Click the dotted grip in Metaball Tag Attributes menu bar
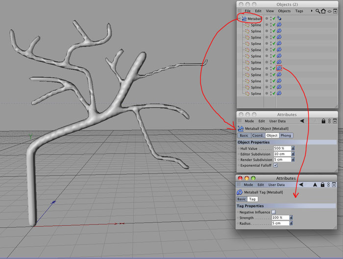This screenshot has width=343, height=259. pyautogui.click(x=239, y=184)
